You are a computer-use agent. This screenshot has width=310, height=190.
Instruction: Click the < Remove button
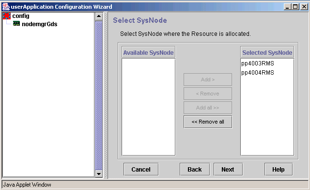(x=208, y=94)
